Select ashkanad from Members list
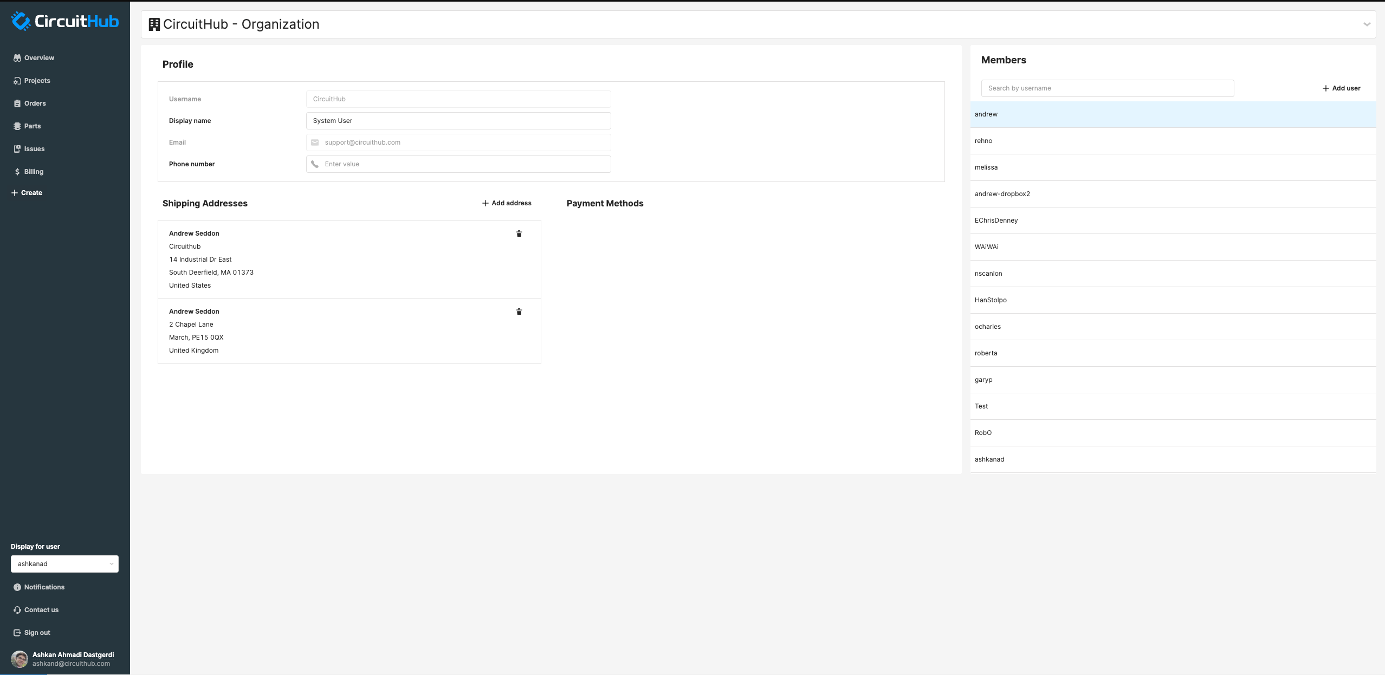Screen dimensions: 1385x675 (989, 459)
